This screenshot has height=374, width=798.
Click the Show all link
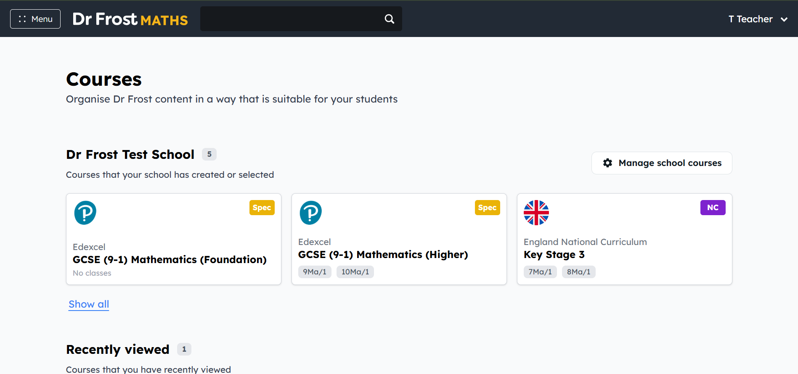coord(89,304)
